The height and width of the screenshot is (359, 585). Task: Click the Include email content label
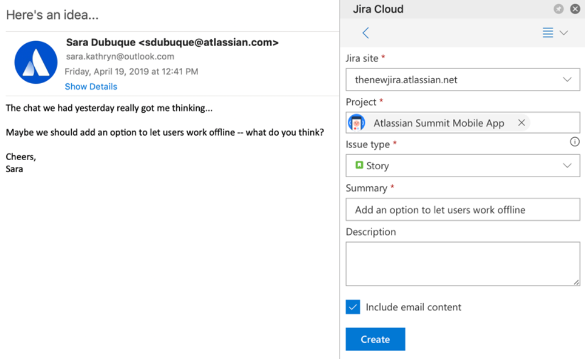pyautogui.click(x=413, y=307)
